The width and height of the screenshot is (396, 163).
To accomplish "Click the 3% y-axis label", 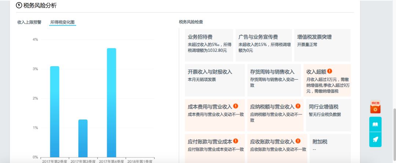I will [35, 69].
